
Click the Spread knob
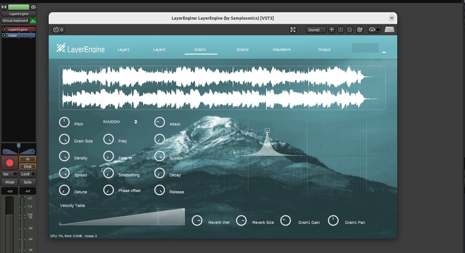(x=64, y=173)
